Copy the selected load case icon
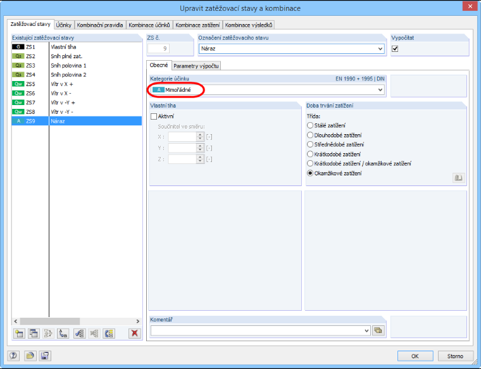Screen dimensions: 481x369 tap(34, 333)
